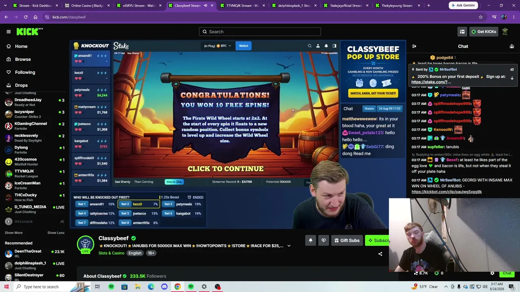This screenshot has height=292, width=520.
Task: Click Show Less in followed channels
Action: tap(56, 233)
